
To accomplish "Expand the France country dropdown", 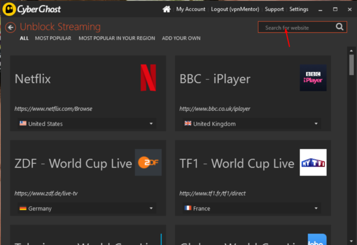I will [x=252, y=208].
